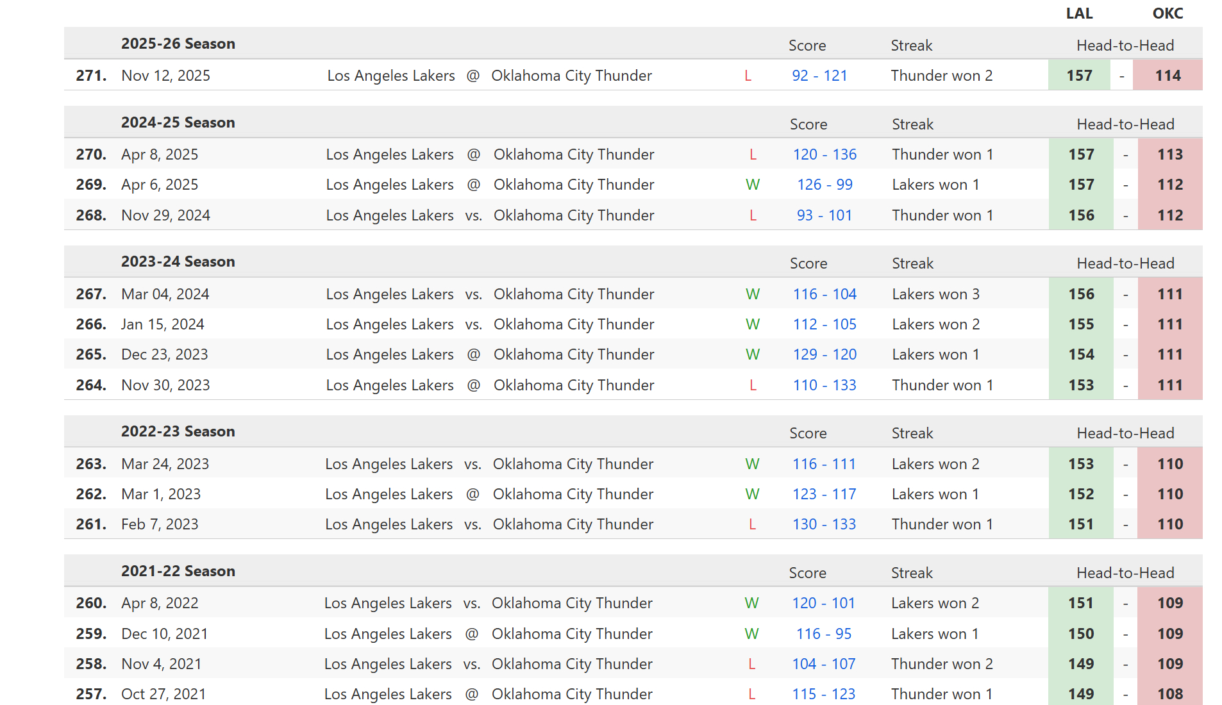Click game number 270.
Viewport: 1222px width, 705px height.
91,154
